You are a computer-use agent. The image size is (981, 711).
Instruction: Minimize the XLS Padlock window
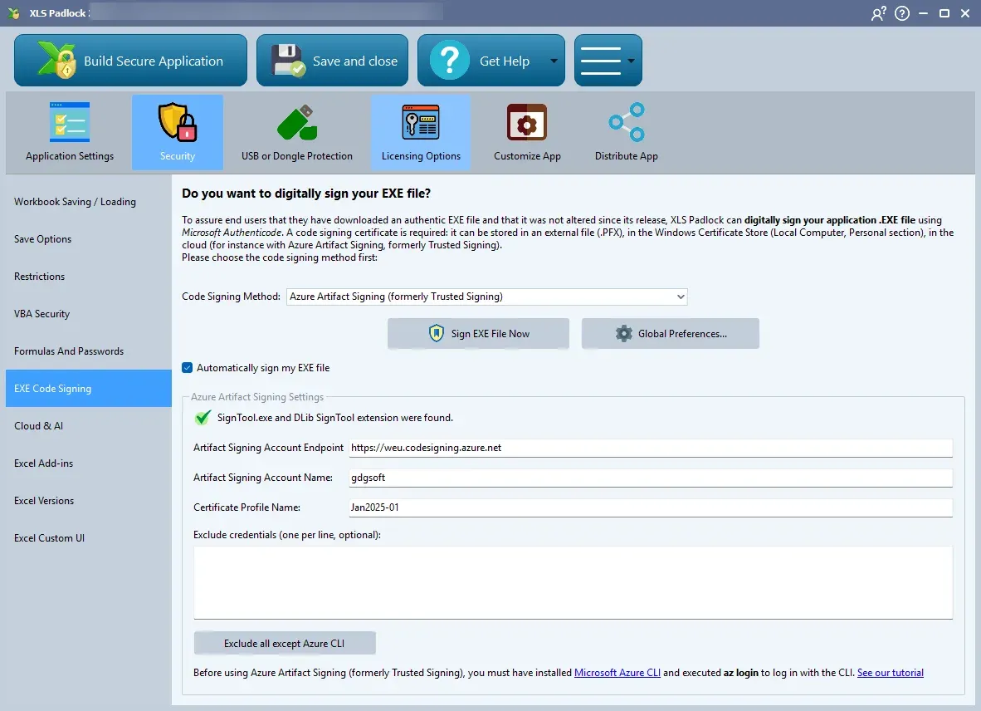(x=923, y=13)
